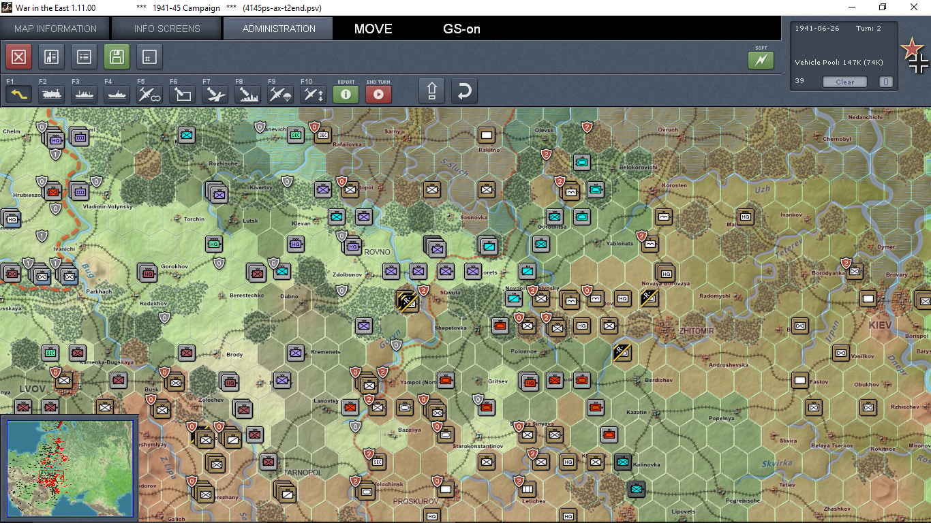Select the HQ counter near Ivankov
Viewport: 931px width, 523px height.
(745, 217)
